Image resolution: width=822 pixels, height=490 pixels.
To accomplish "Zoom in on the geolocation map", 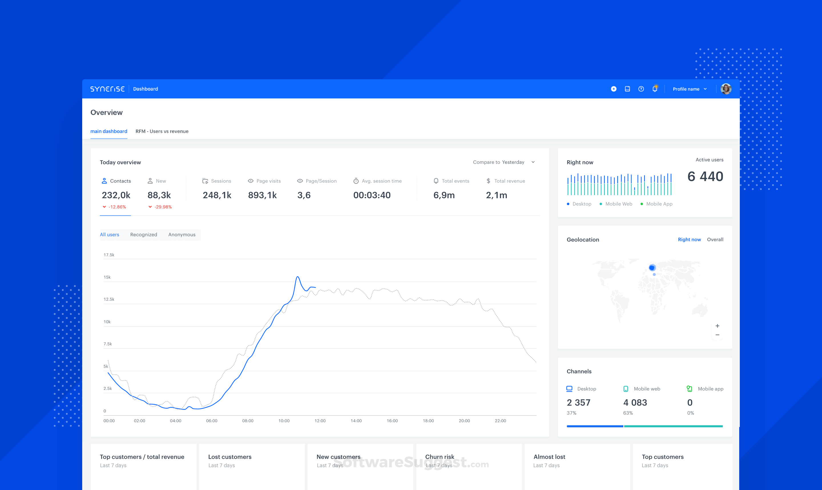I will click(717, 326).
